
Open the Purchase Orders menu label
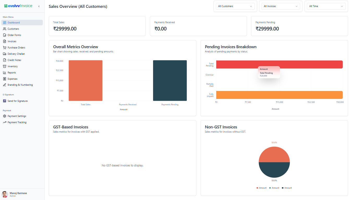click(16, 48)
